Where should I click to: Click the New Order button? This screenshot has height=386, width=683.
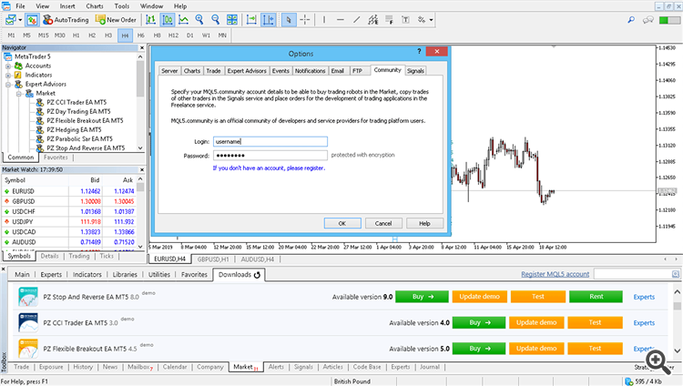tap(116, 20)
